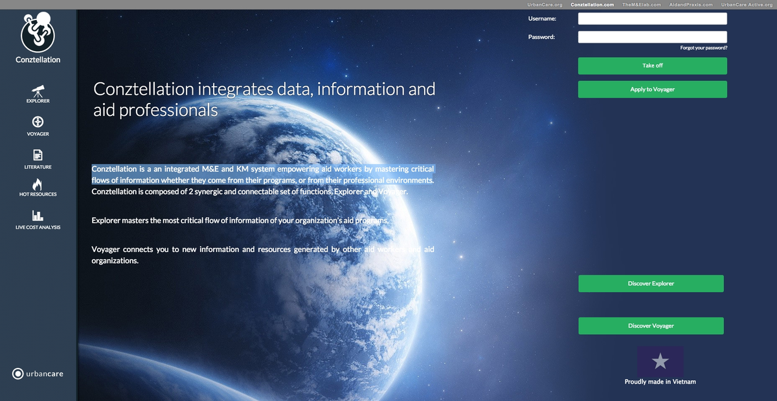Select Conztellation.com in top bar

click(592, 5)
